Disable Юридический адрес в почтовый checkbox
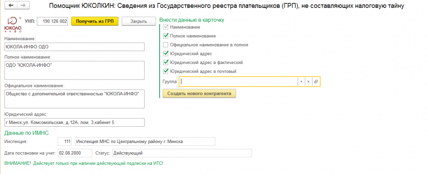 [x=166, y=71]
